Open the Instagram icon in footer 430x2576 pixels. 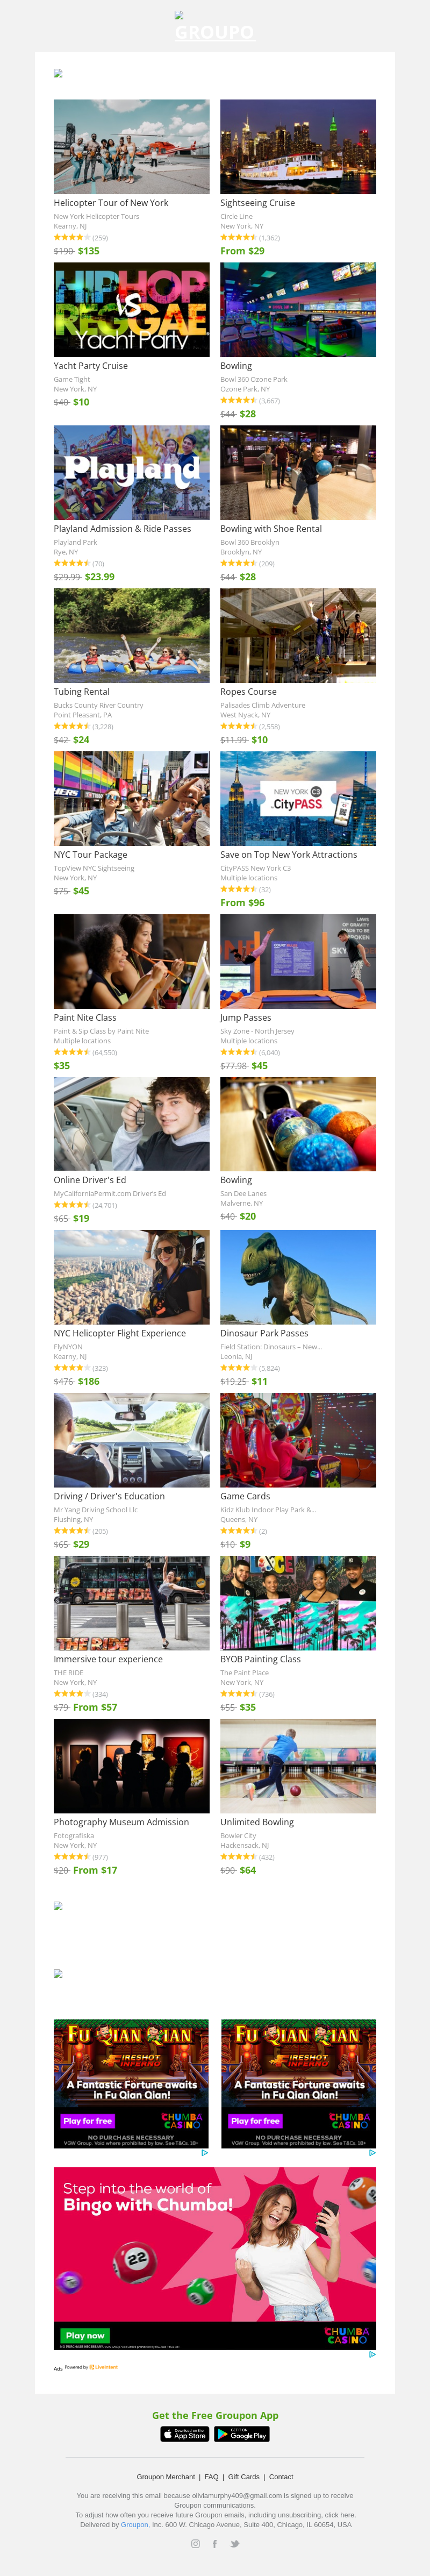(196, 2543)
